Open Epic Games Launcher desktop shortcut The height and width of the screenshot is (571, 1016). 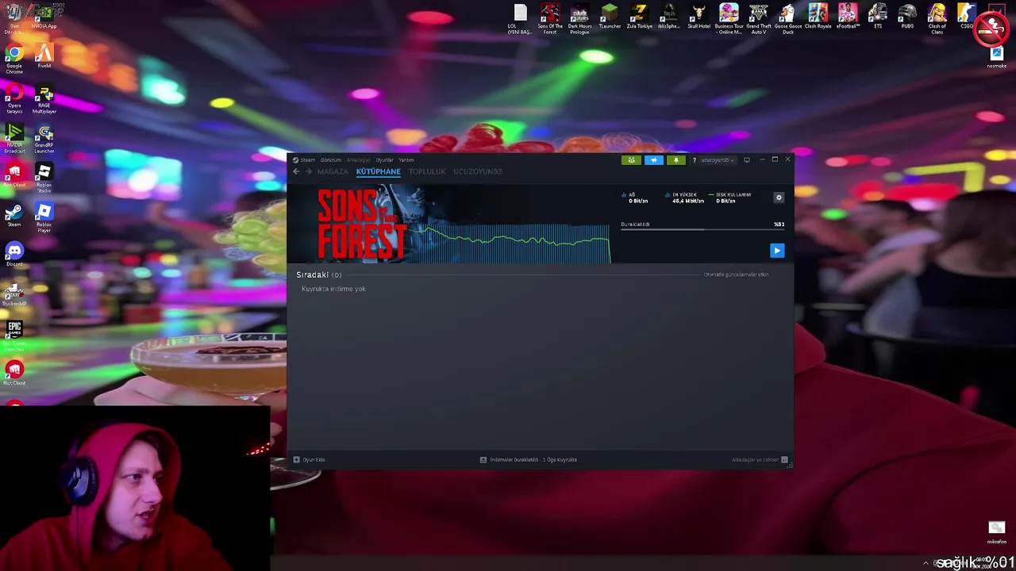[14, 335]
